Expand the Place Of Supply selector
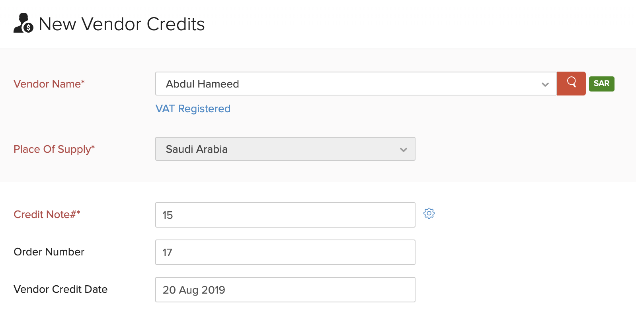 coord(403,149)
